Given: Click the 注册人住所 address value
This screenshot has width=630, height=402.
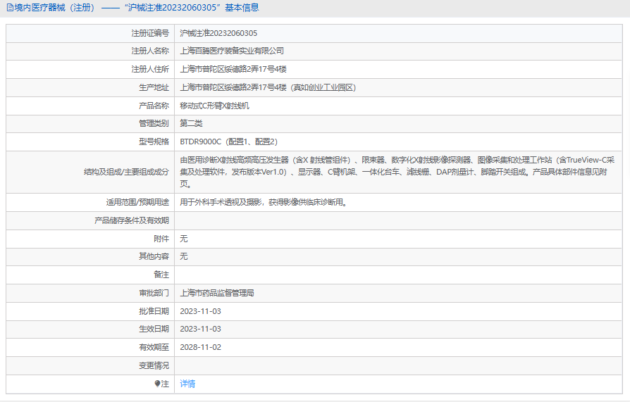Looking at the screenshot, I should (233, 69).
